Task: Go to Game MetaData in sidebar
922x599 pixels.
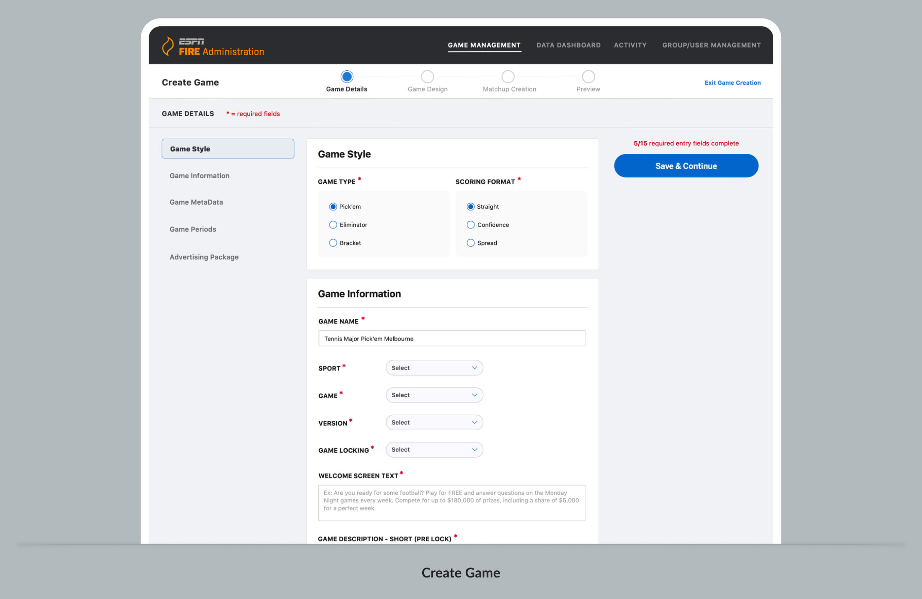Action: pos(196,202)
